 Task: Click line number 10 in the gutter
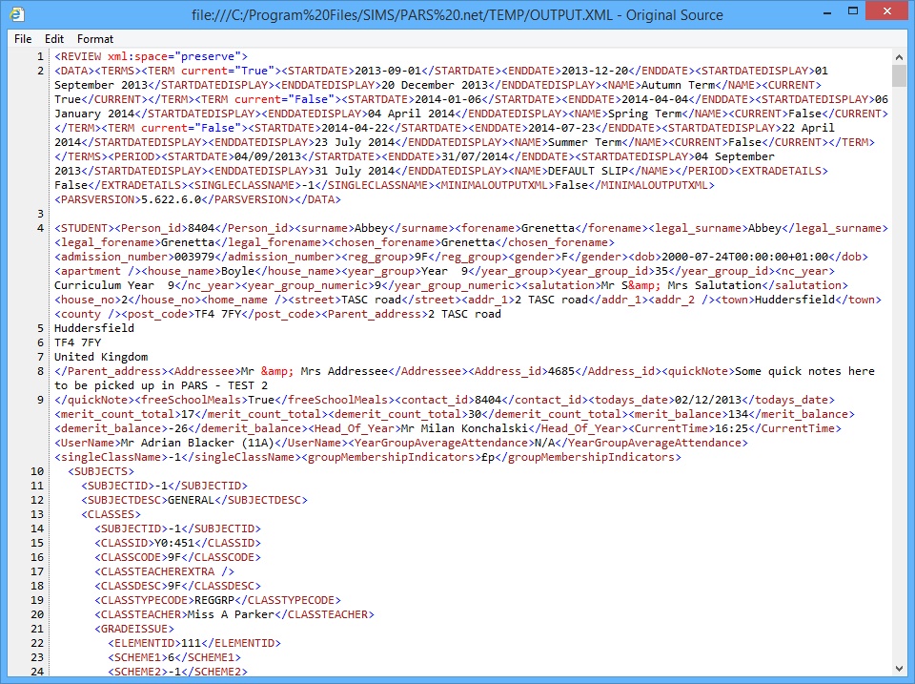pyautogui.click(x=37, y=471)
